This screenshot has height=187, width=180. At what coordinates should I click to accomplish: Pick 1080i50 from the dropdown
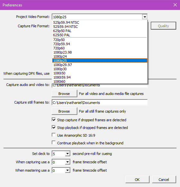(100, 73)
